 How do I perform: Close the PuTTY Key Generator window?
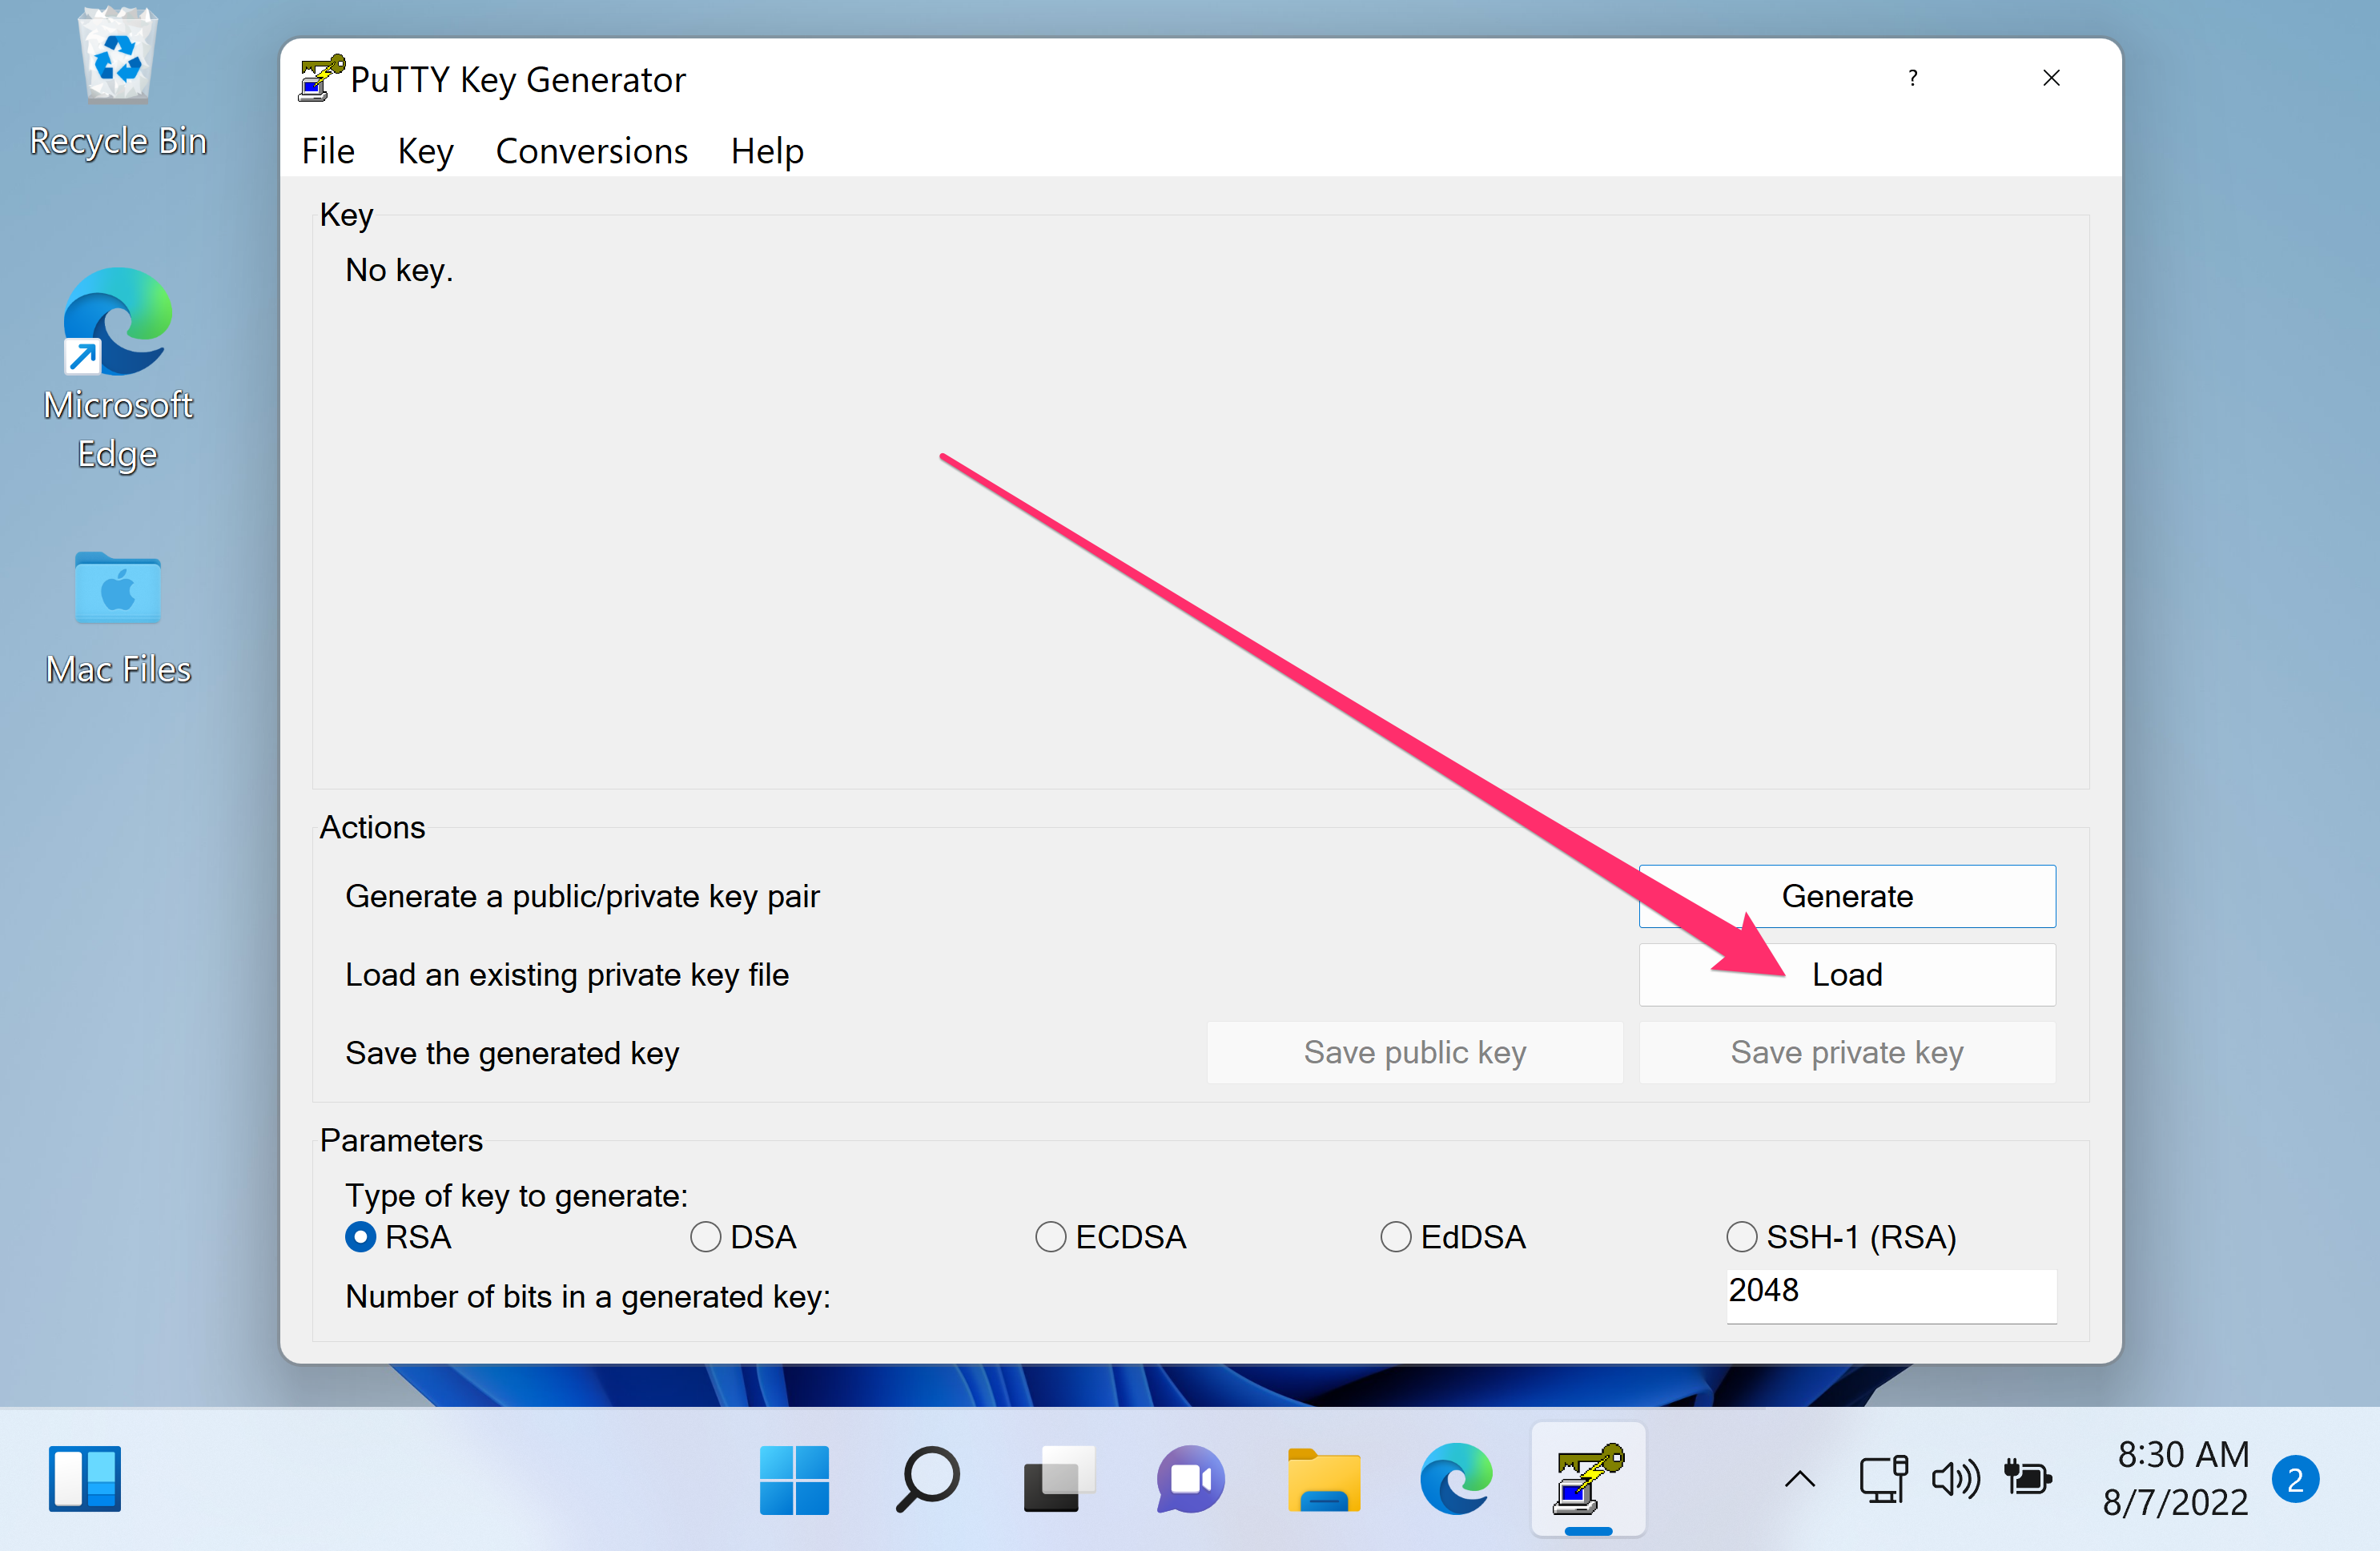coord(2051,78)
